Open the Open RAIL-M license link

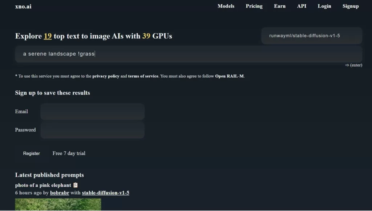(229, 76)
